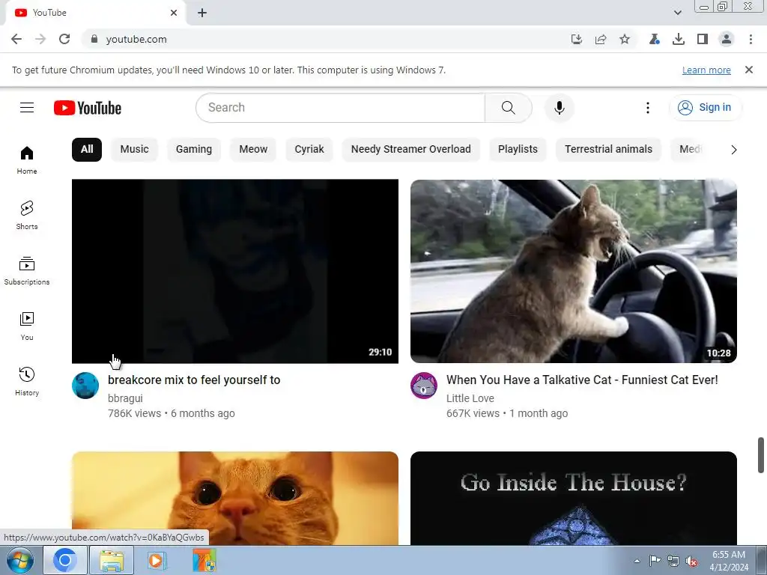Share this page using the share icon

pos(601,39)
